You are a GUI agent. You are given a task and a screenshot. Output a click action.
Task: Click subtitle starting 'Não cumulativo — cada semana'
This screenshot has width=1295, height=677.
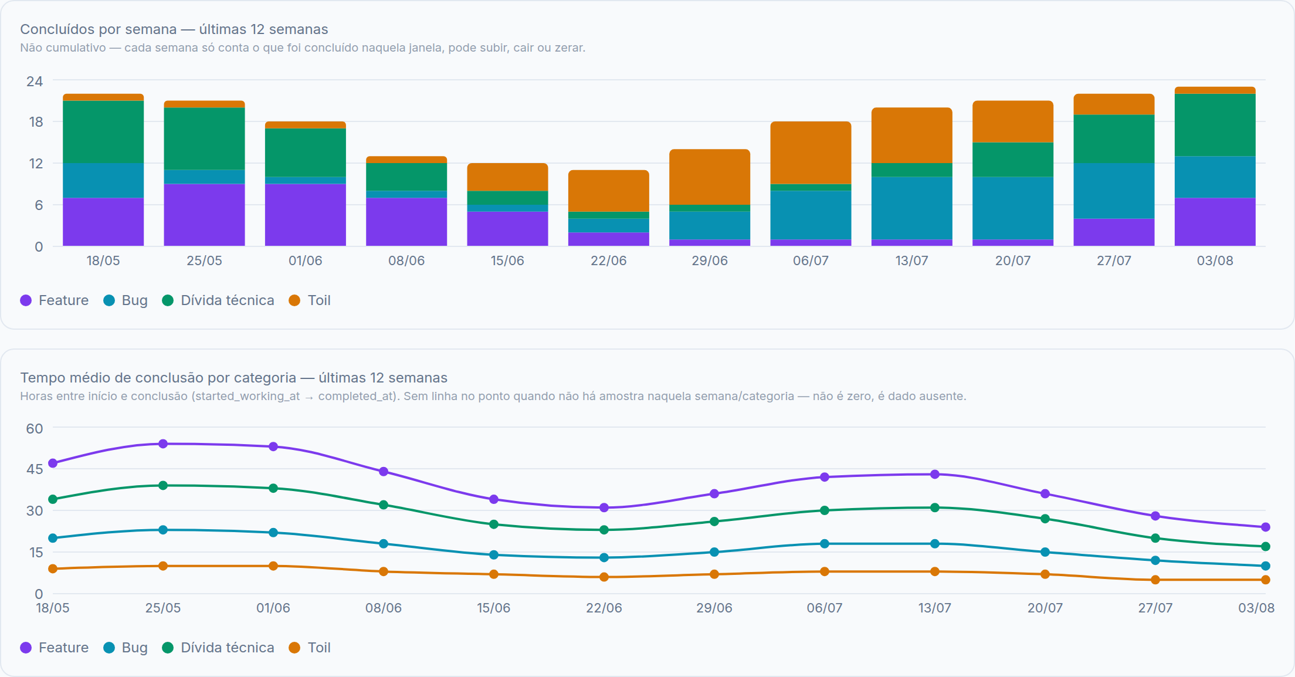click(x=303, y=48)
